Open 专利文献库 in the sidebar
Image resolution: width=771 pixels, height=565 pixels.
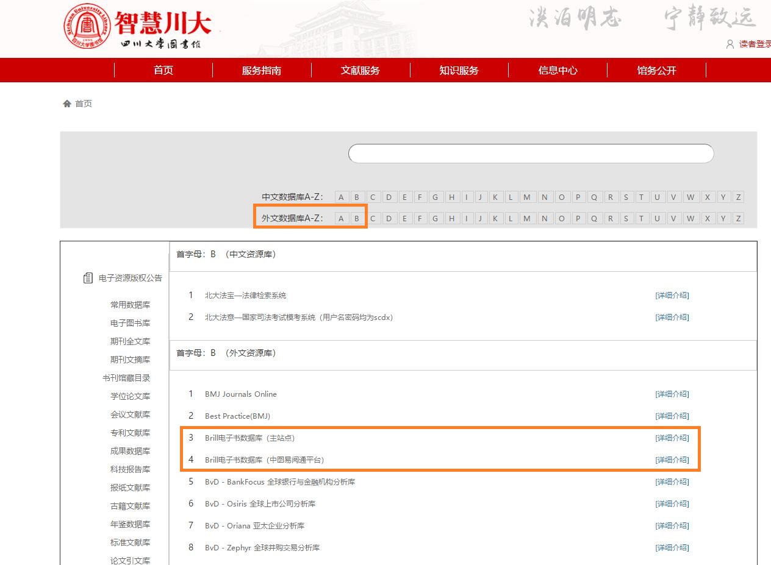(130, 433)
